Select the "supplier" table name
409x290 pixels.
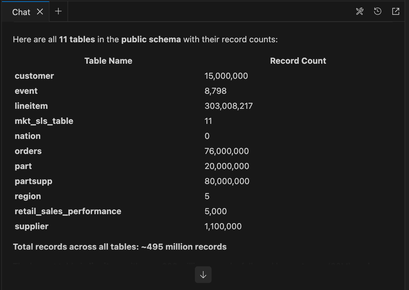(x=31, y=226)
